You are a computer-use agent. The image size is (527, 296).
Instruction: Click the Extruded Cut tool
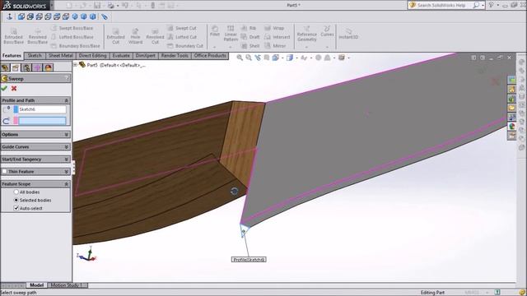[115, 36]
